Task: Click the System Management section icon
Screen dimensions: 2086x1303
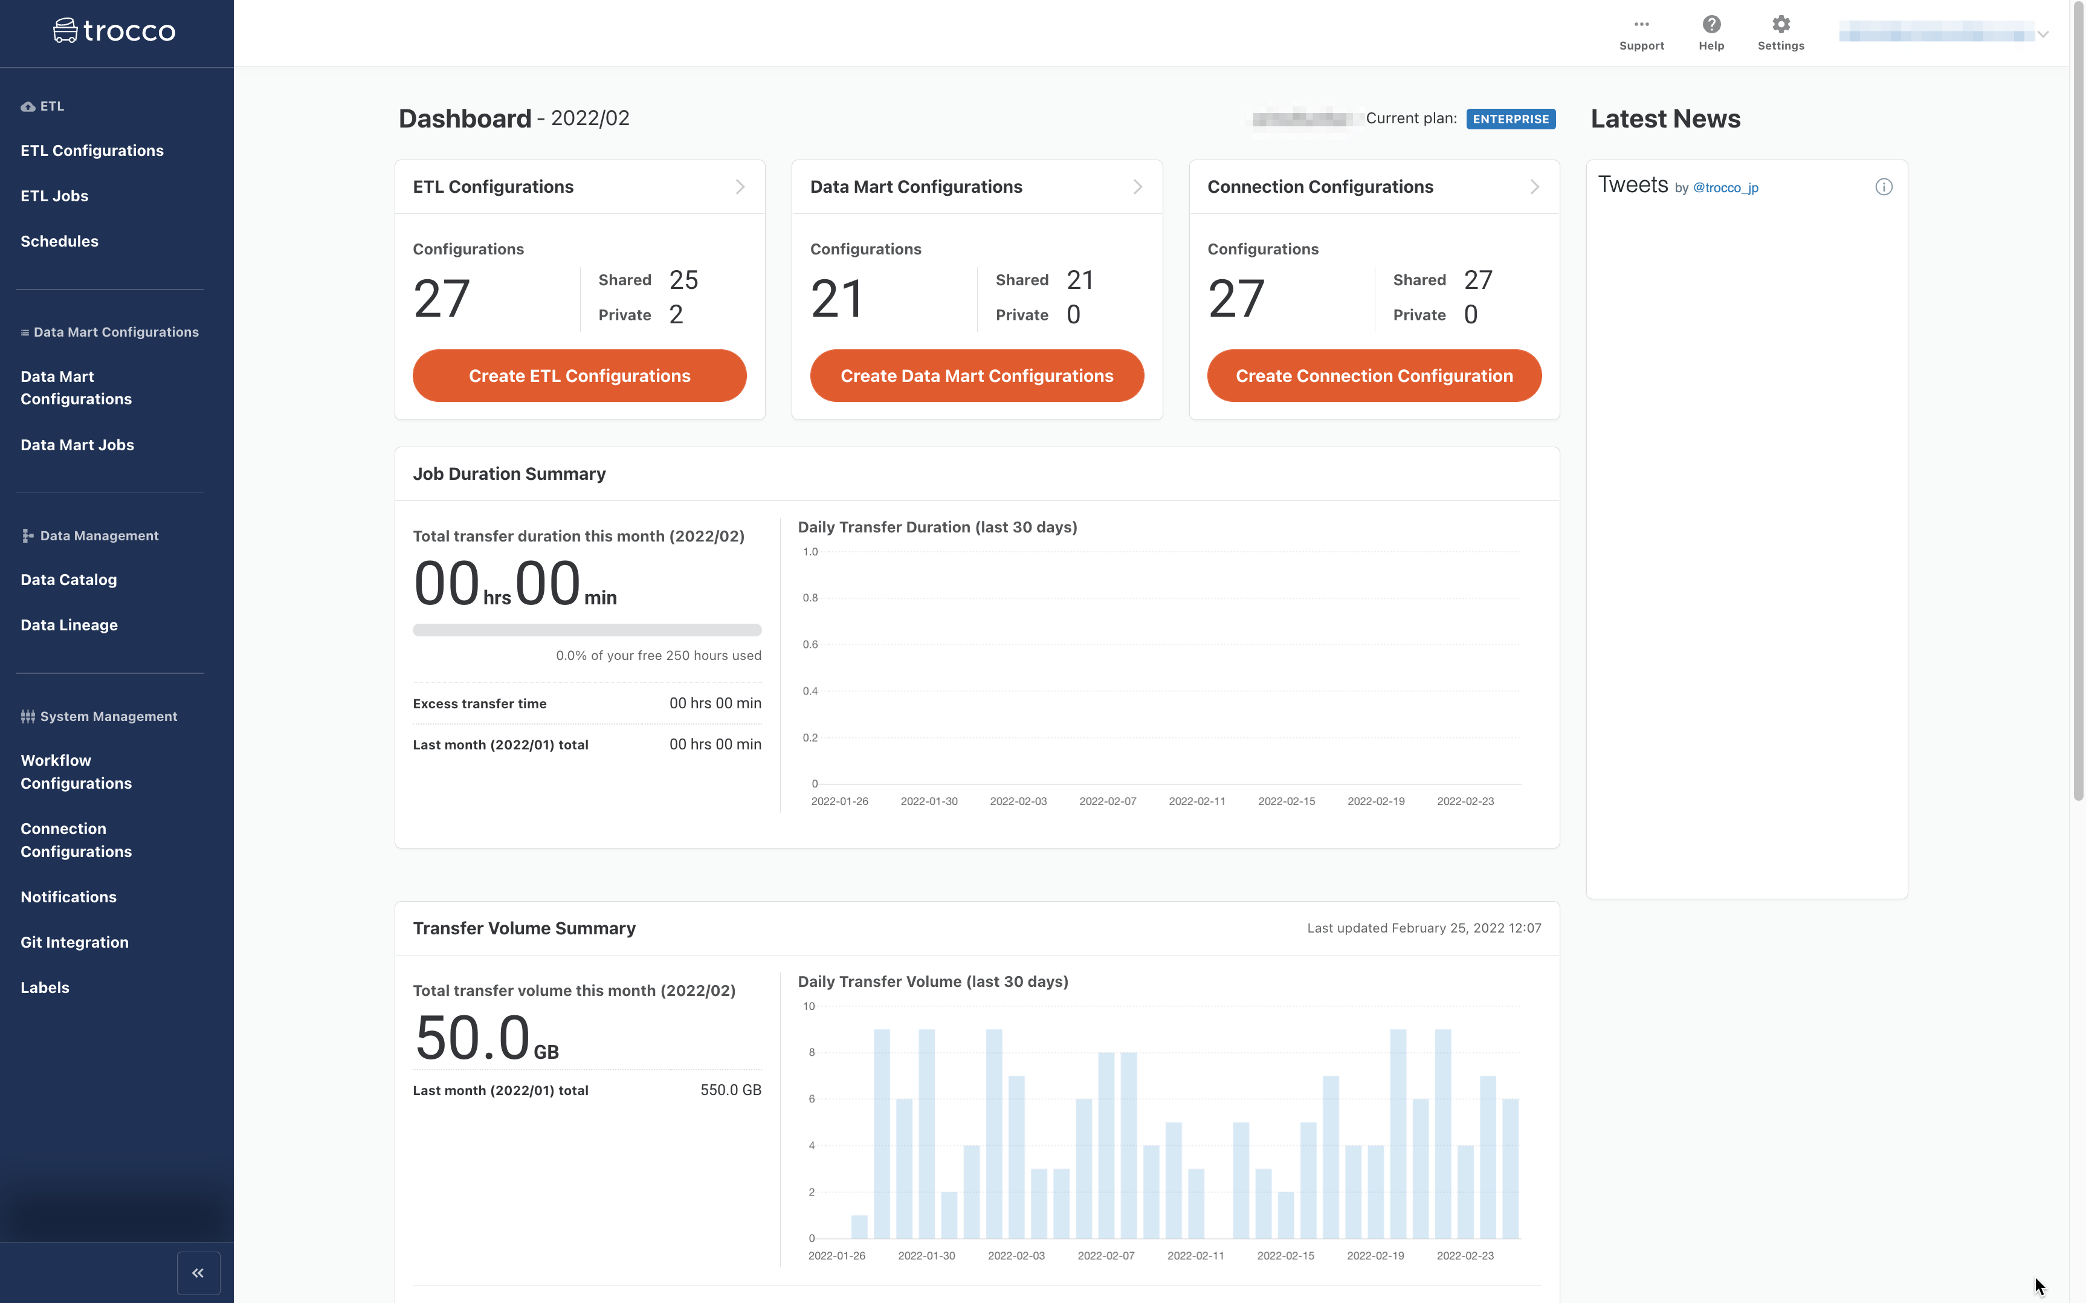Action: (28, 716)
